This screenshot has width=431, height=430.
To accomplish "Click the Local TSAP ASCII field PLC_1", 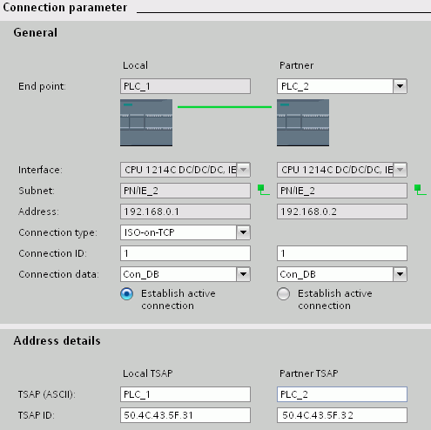I will 185,394.
